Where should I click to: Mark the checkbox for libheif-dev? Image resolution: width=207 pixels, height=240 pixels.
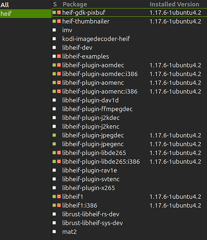point(54,48)
